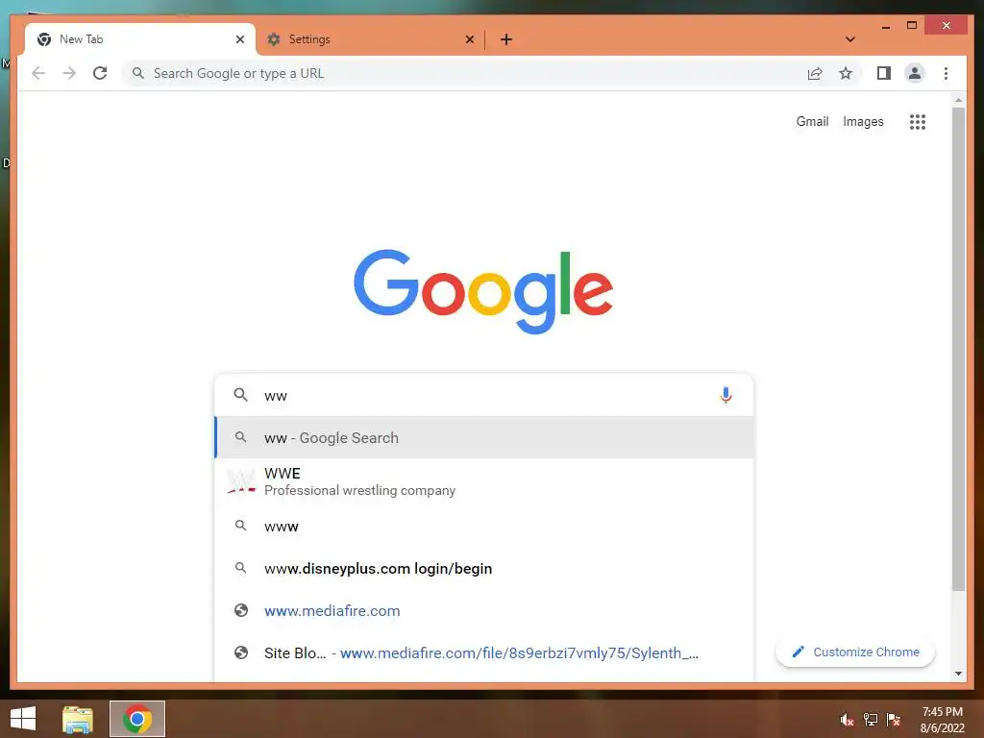Click the scrollbar down arrow

click(x=958, y=674)
